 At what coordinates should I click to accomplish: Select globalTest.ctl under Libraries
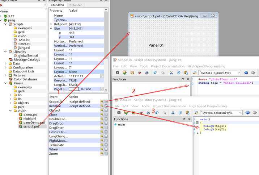coord(28,55)
